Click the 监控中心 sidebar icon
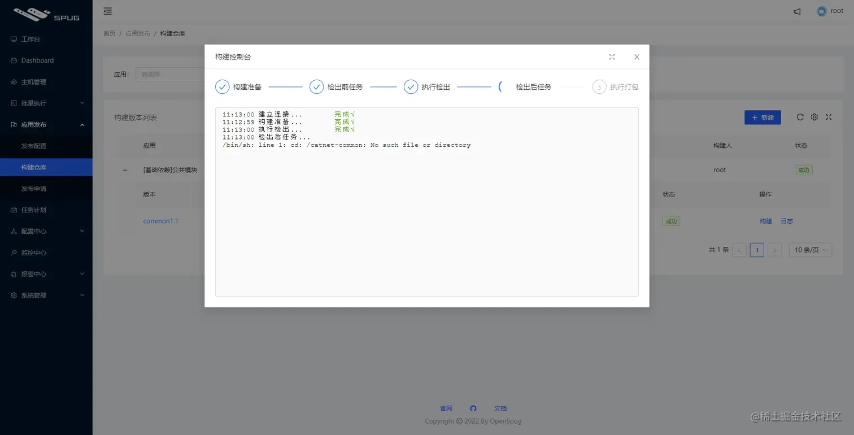The image size is (854, 435). (14, 253)
